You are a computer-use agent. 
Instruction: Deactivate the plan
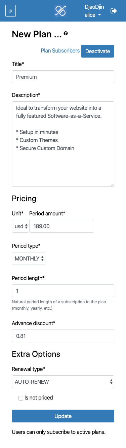(x=97, y=51)
